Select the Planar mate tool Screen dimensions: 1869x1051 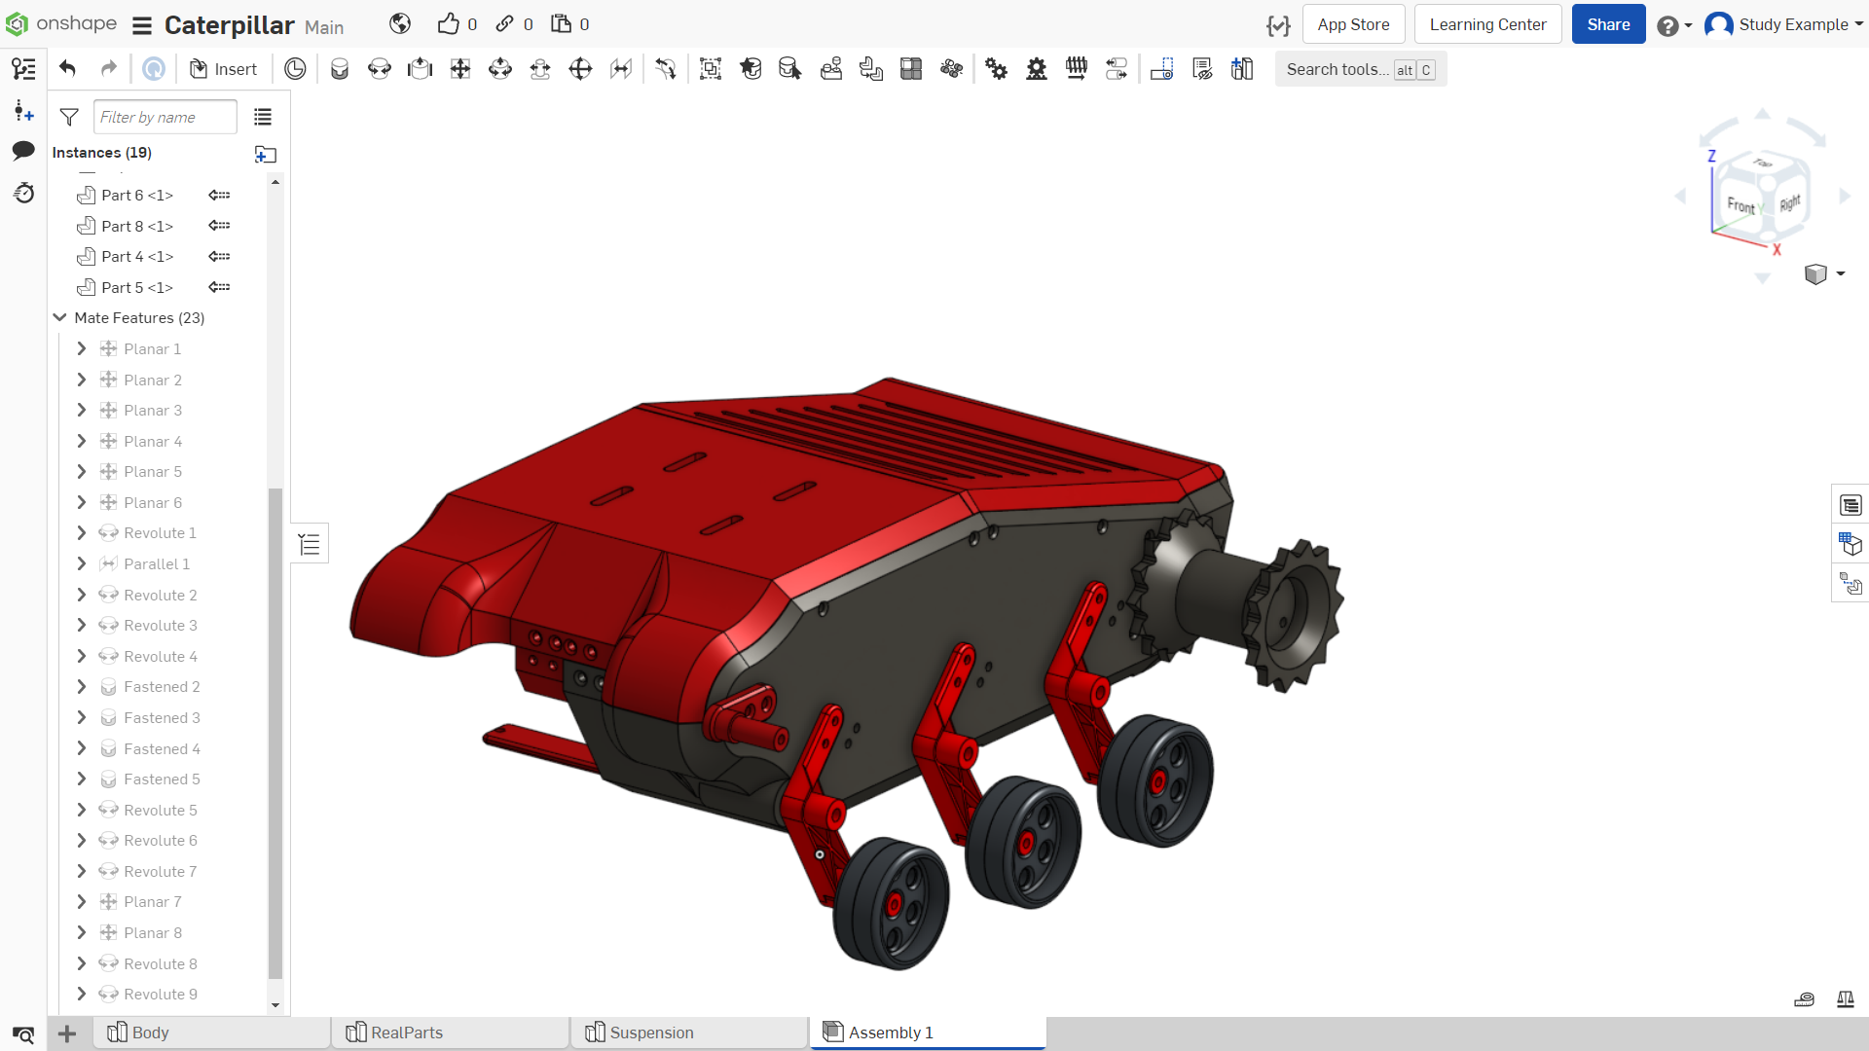point(460,68)
